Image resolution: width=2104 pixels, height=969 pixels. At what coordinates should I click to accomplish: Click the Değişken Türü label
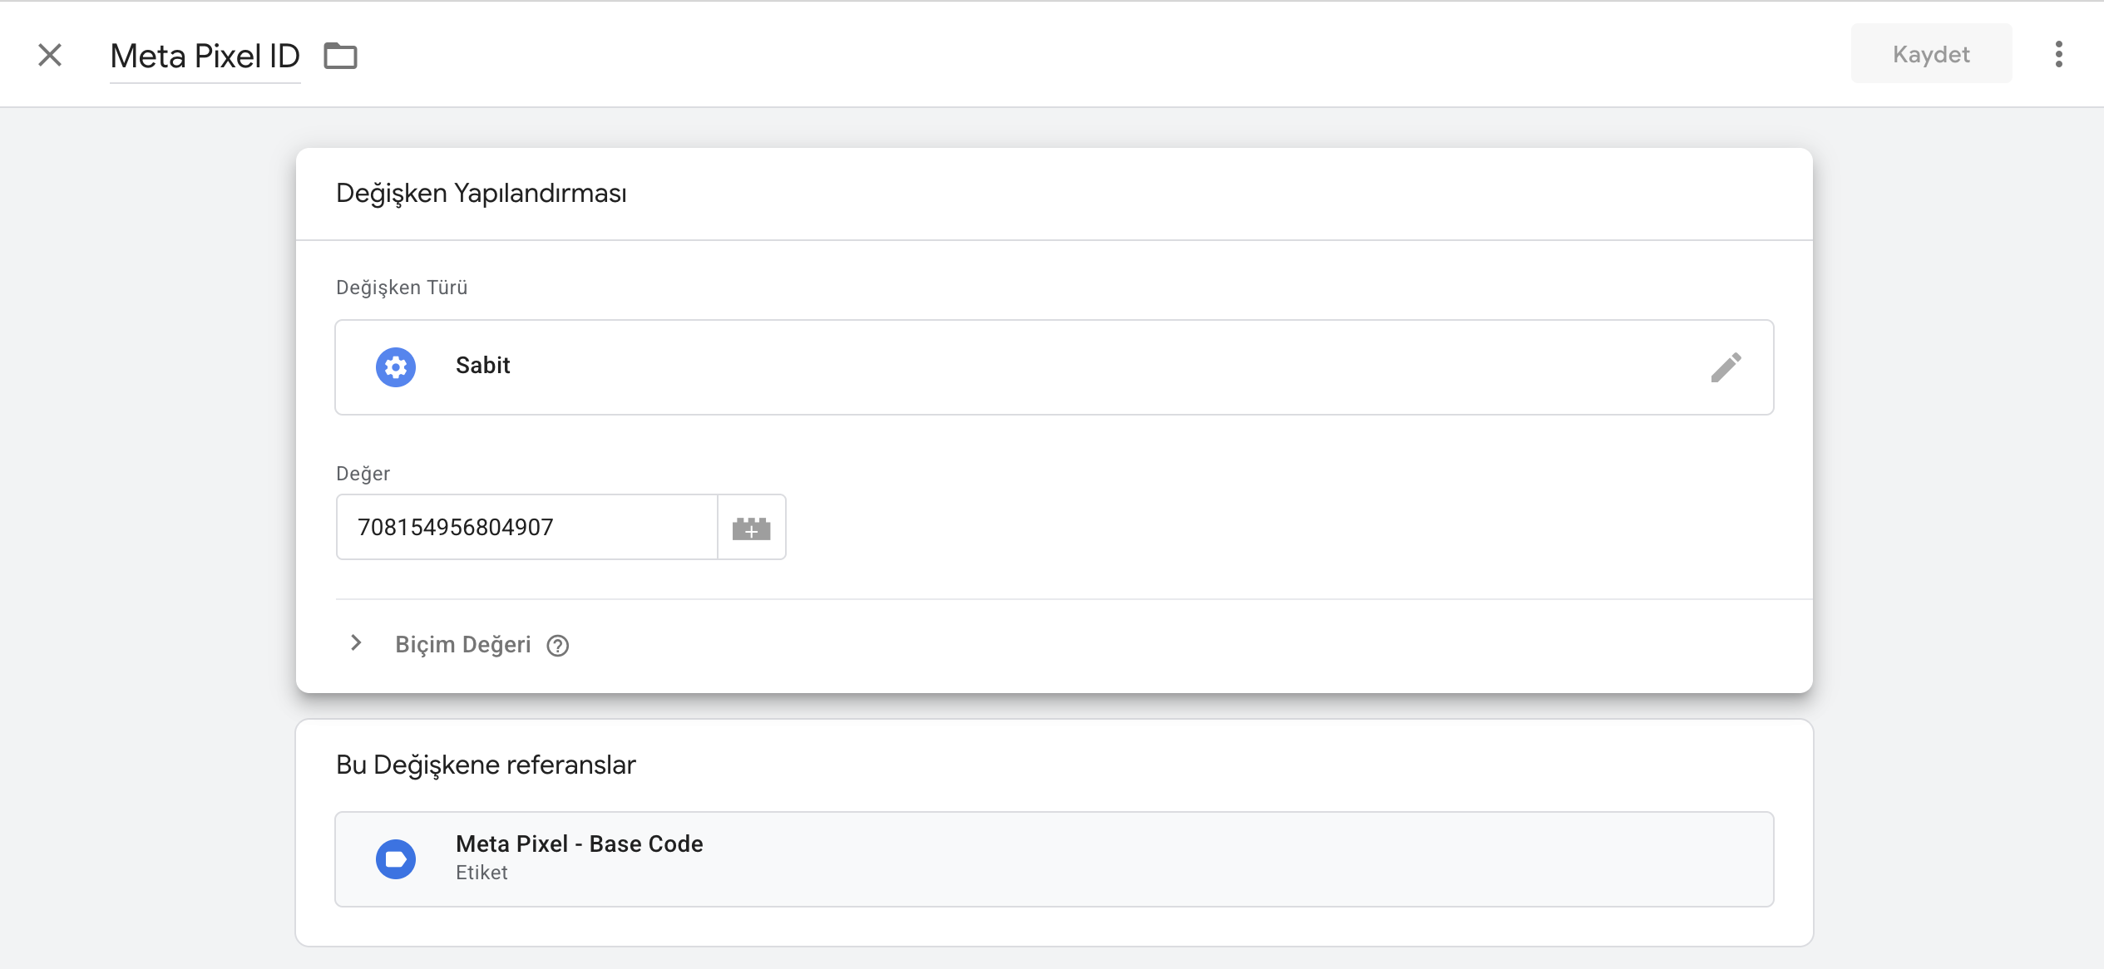point(402,288)
